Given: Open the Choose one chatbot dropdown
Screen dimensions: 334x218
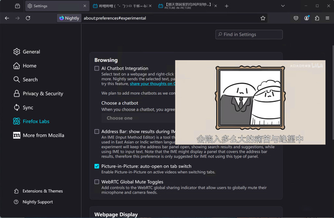Looking at the screenshot, I should pos(139,118).
